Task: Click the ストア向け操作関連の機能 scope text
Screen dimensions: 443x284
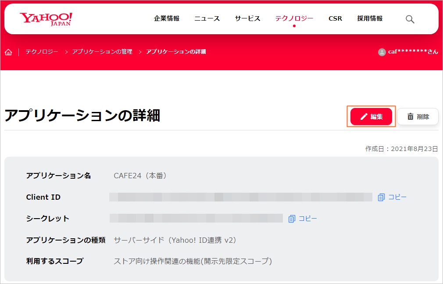Action: [193, 261]
